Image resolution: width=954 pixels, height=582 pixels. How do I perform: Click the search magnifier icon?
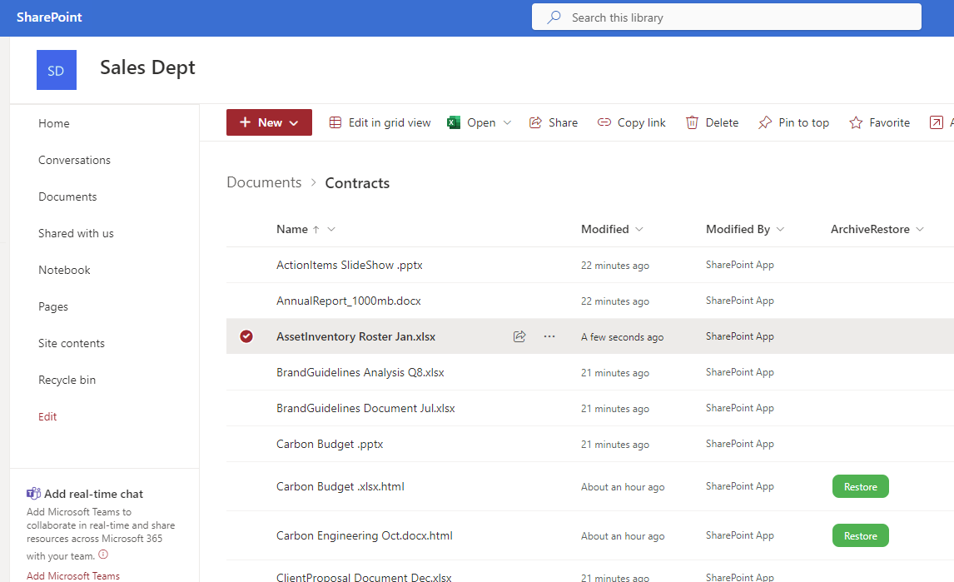(554, 17)
